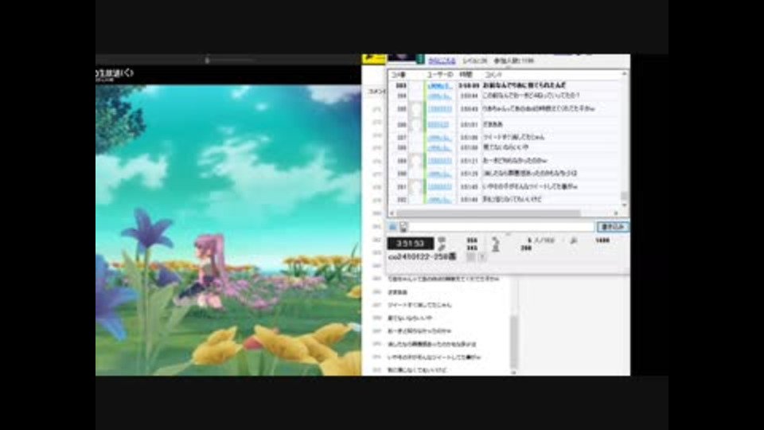Screen dimensions: 764x430
Task: Click the lower comment pane's vertical scrollbar
Action: point(513,342)
